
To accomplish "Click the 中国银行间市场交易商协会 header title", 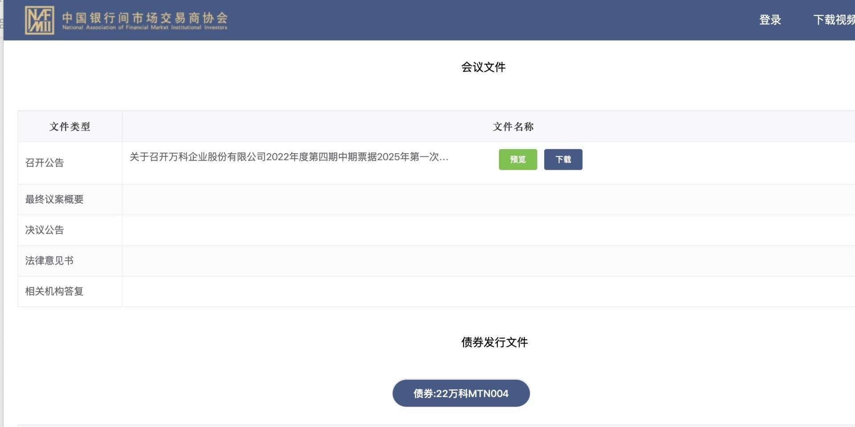I will pyautogui.click(x=145, y=17).
